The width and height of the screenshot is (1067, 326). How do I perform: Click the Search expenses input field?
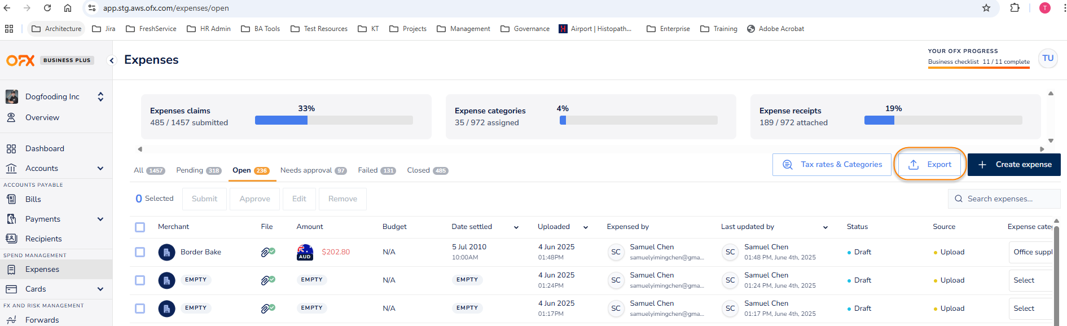coord(1004,199)
